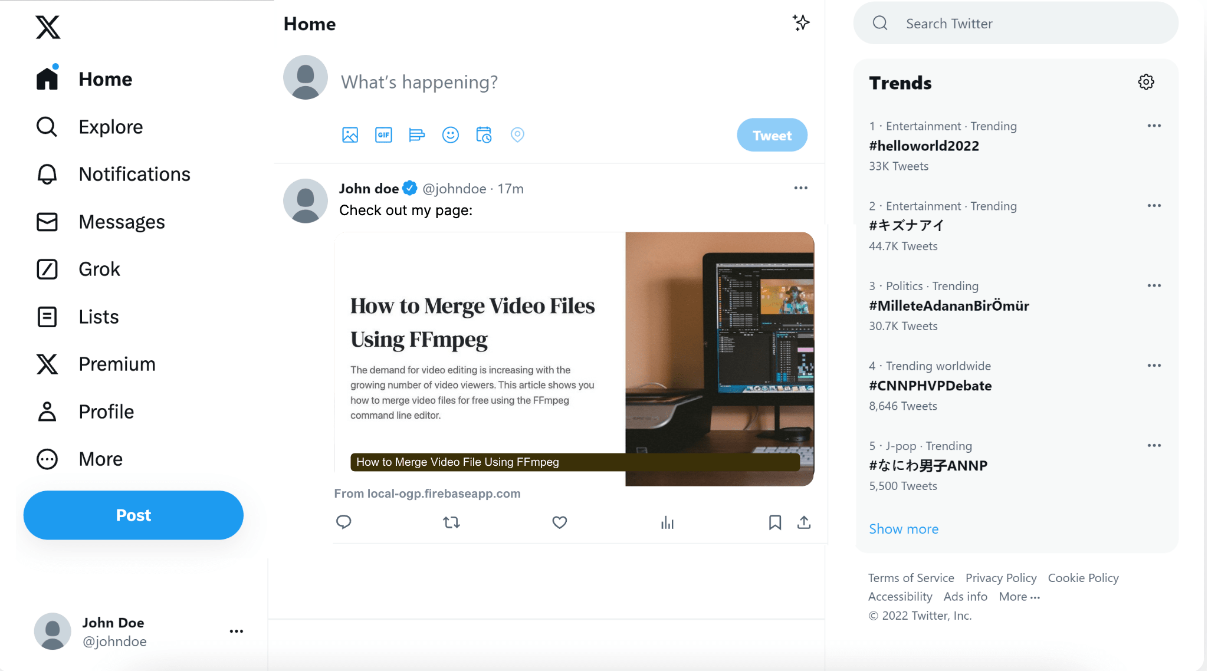Open more options on John doe's tweet

[800, 188]
